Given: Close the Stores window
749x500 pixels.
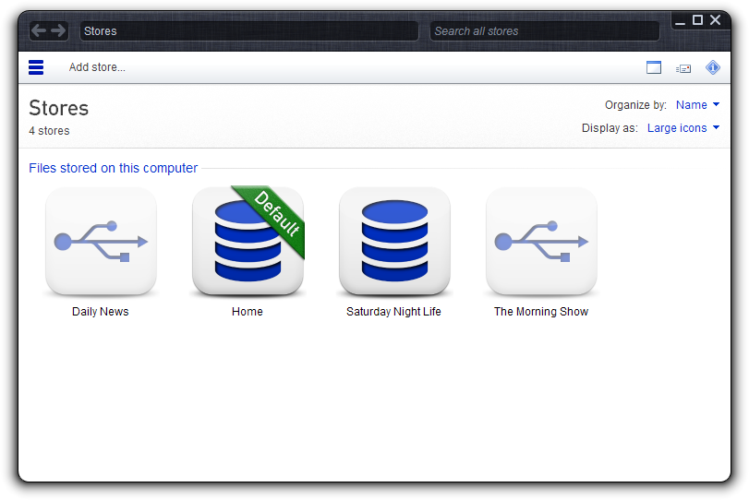Looking at the screenshot, I should point(715,20).
